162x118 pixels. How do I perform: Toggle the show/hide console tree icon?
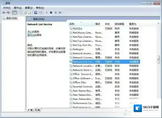[14, 12]
